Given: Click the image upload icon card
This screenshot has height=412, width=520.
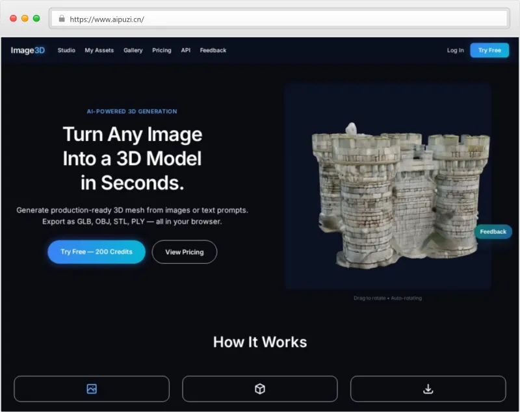Looking at the screenshot, I should [x=92, y=389].
